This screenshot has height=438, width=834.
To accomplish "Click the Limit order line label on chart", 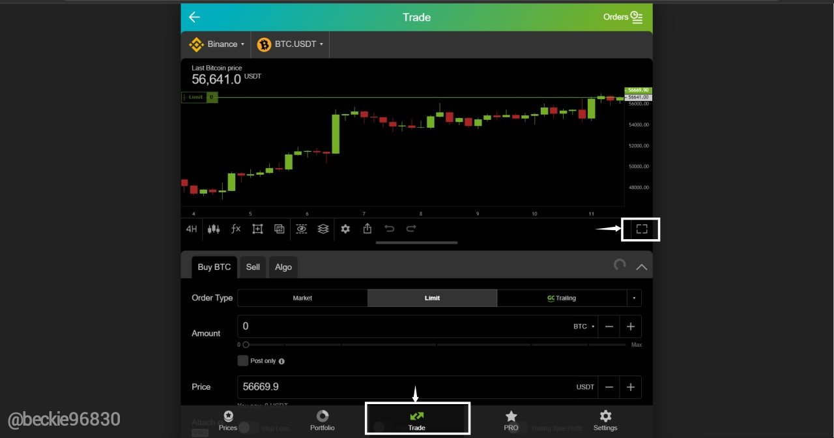I will (199, 97).
